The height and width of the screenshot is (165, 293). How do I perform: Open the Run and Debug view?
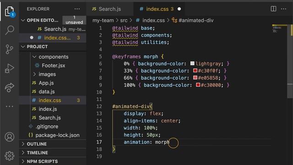[x=9, y=68]
